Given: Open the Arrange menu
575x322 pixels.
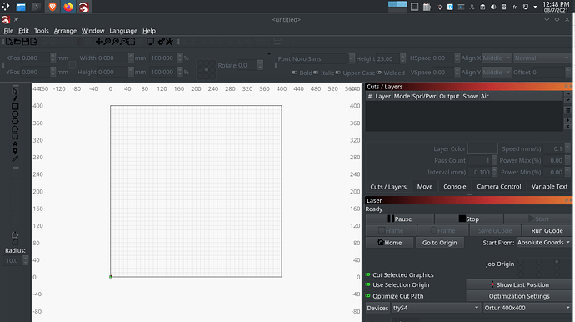Looking at the screenshot, I should click(65, 31).
